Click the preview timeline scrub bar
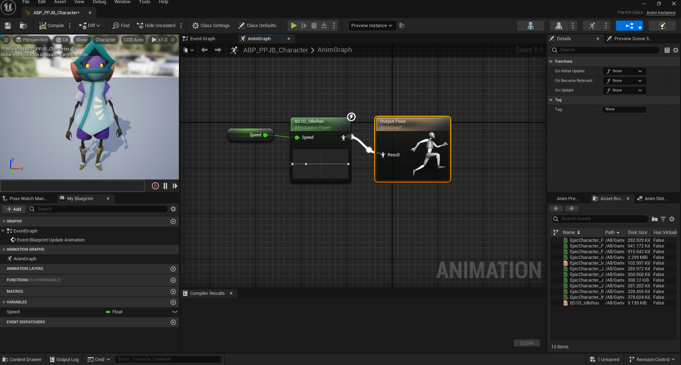 pos(73,186)
